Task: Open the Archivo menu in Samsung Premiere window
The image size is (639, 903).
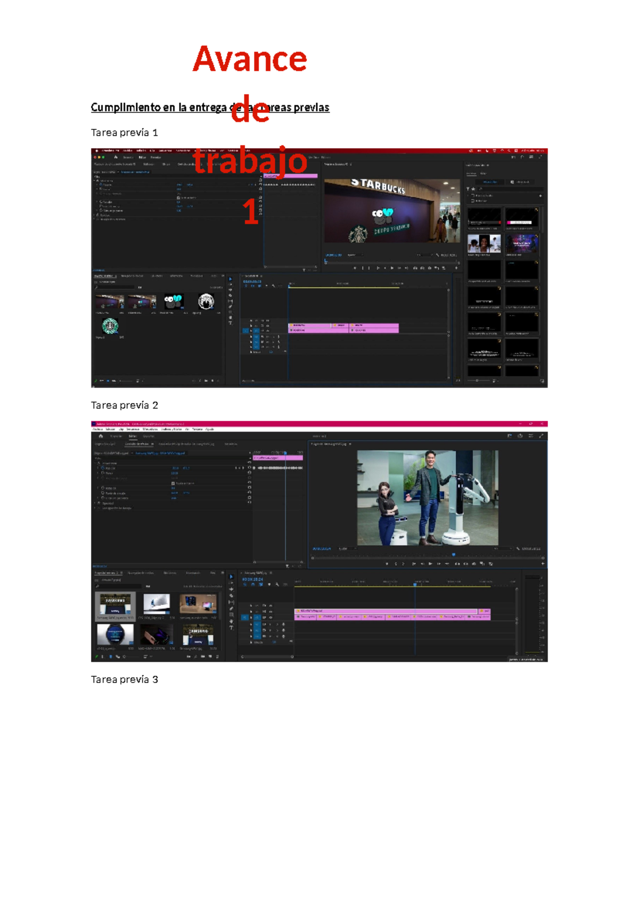Action: [97, 429]
